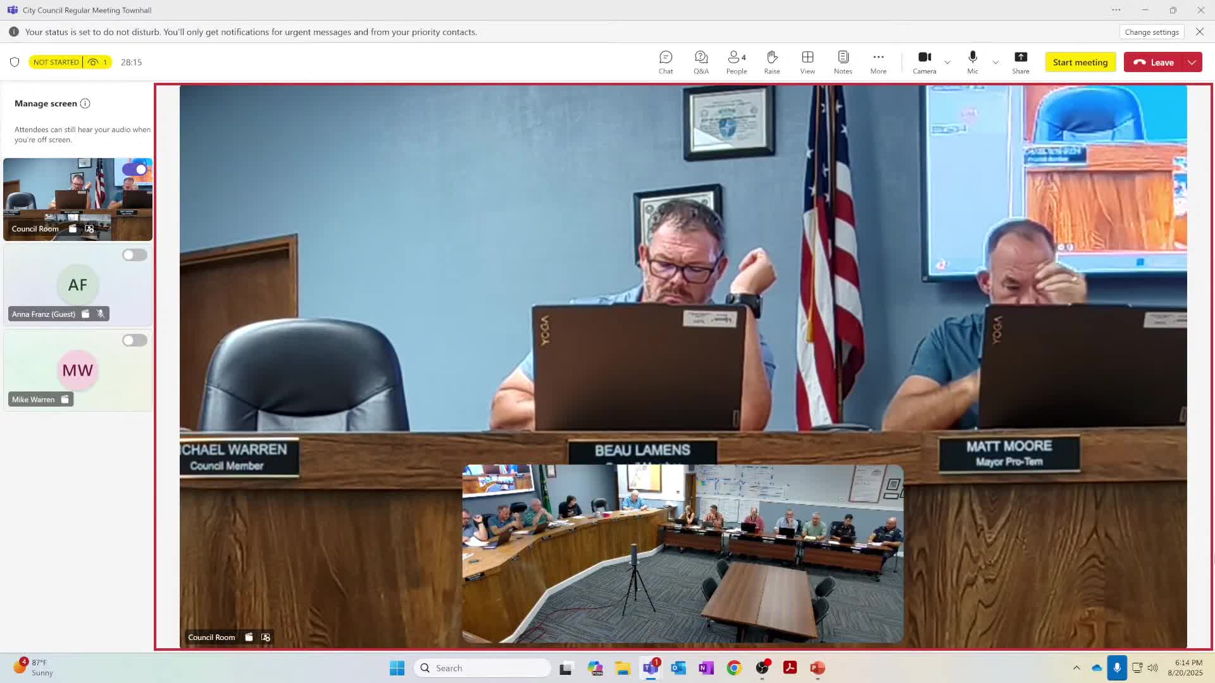The width and height of the screenshot is (1215, 683).
Task: Click the Start meeting button
Action: click(x=1080, y=62)
